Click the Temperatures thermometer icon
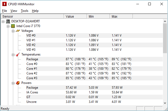This screenshot has width=168, height=111. coord(18,54)
